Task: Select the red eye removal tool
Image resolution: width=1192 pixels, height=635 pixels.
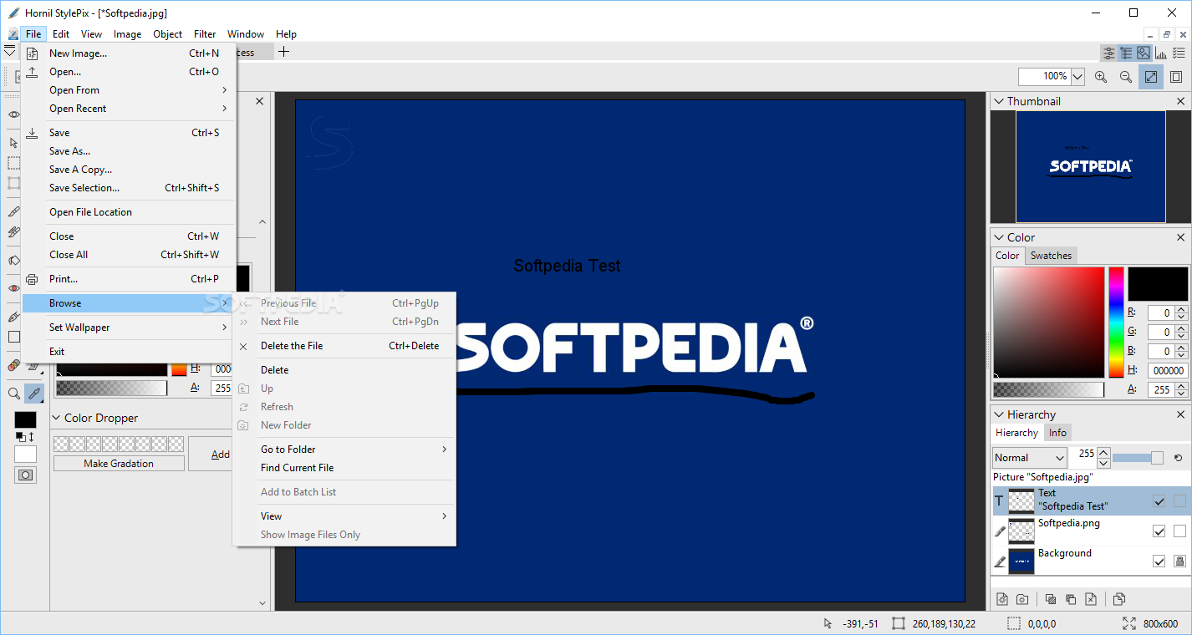Action: click(13, 288)
